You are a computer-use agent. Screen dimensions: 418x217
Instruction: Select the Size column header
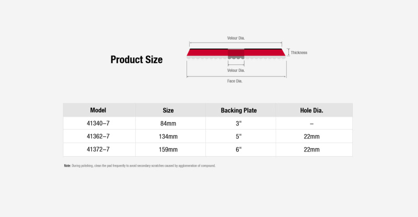(168, 110)
